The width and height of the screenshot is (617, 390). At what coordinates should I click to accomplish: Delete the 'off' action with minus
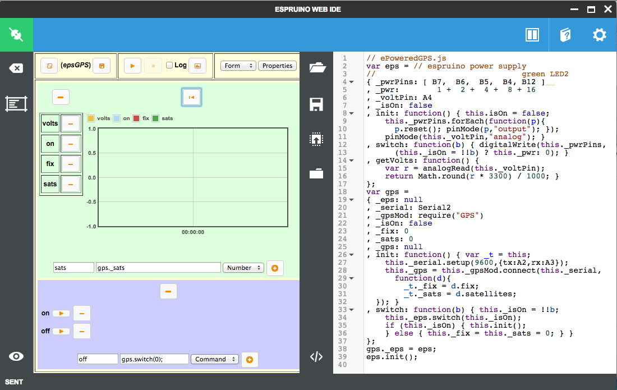82,332
